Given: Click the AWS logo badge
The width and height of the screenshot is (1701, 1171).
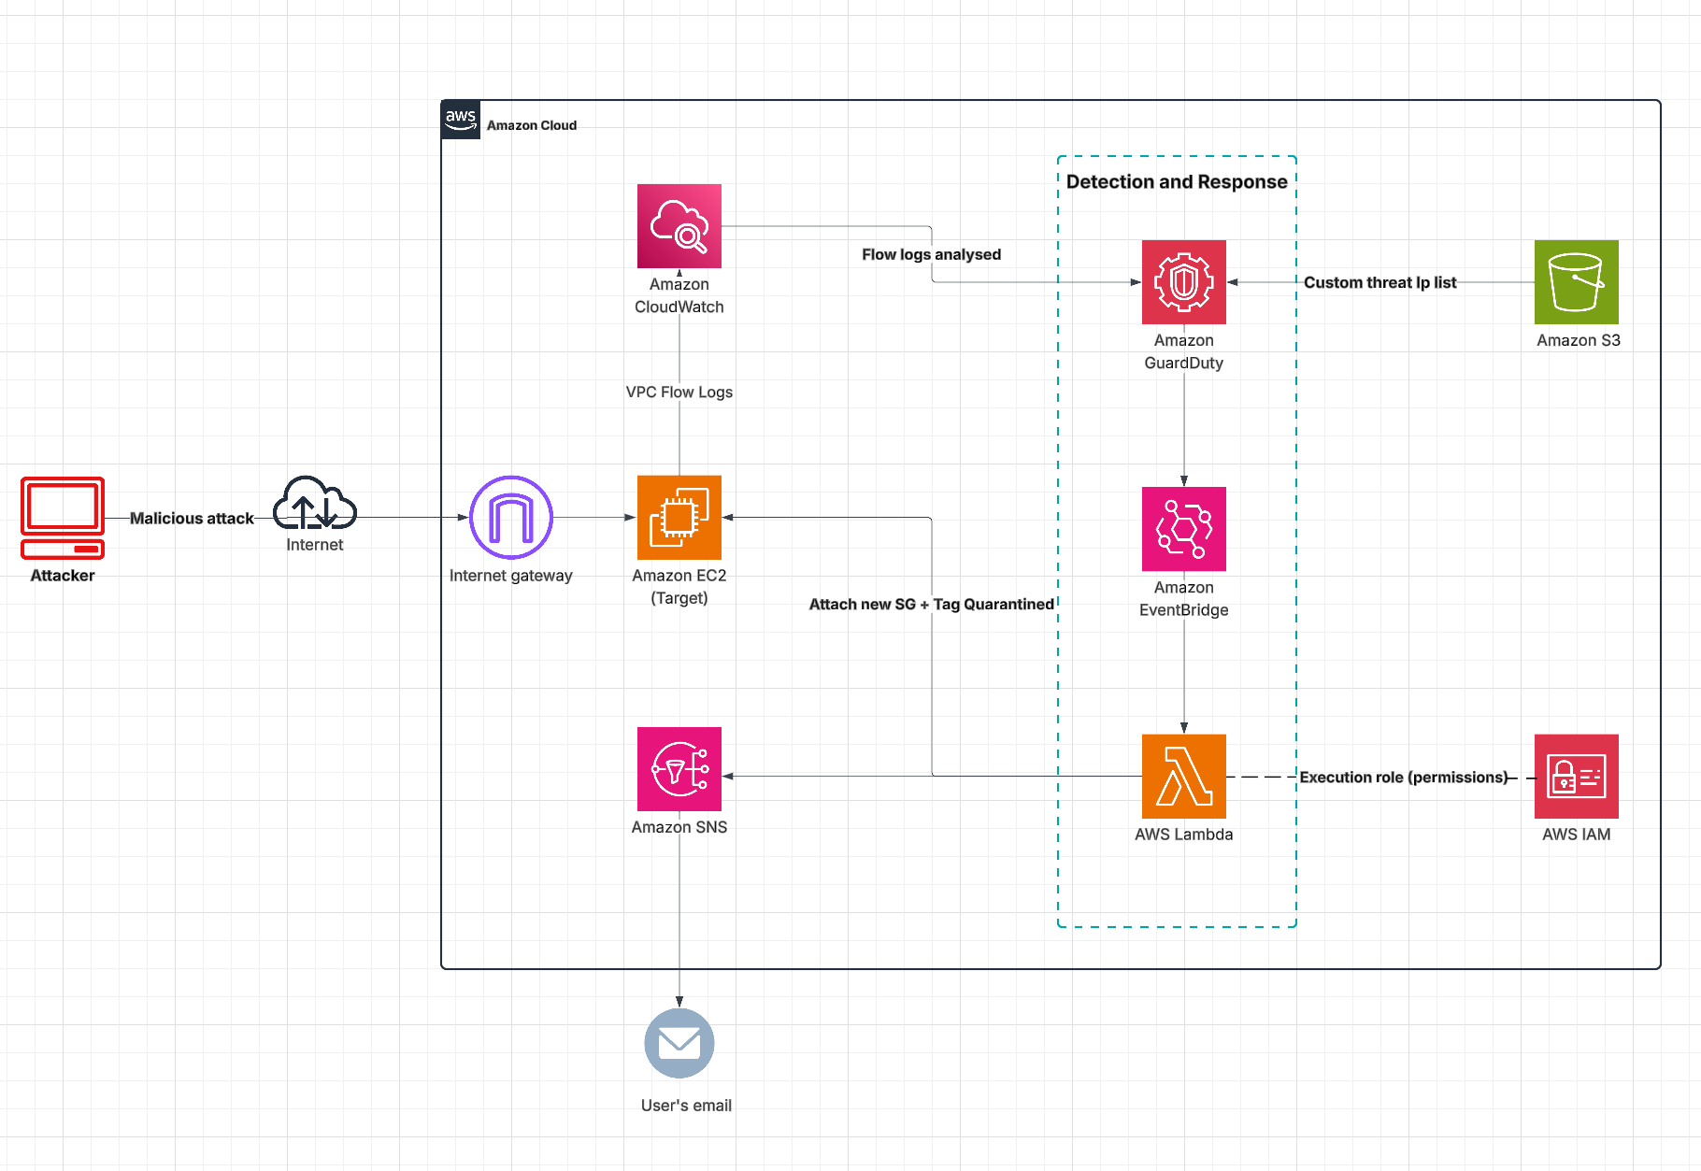Looking at the screenshot, I should coord(461,120).
